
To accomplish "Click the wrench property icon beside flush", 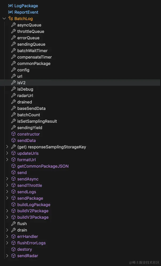I will (x=13, y=223).
